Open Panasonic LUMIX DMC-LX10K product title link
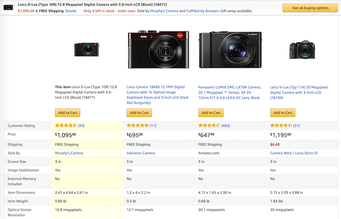The width and height of the screenshot is (341, 219). pyautogui.click(x=229, y=92)
